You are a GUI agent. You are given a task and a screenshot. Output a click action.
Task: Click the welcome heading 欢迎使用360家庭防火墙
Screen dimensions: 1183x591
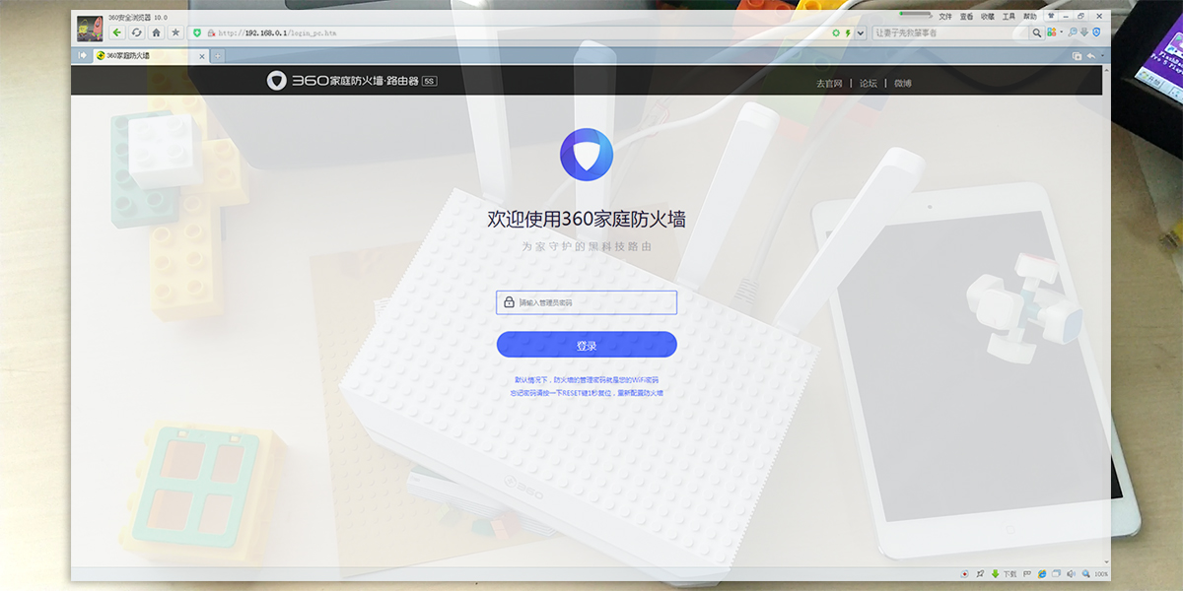[x=587, y=219]
